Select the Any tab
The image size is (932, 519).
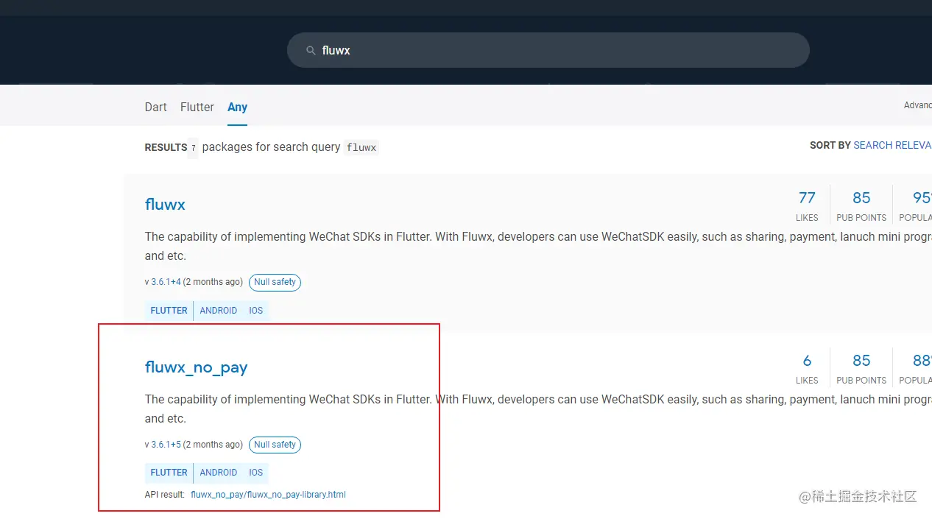[x=237, y=107]
